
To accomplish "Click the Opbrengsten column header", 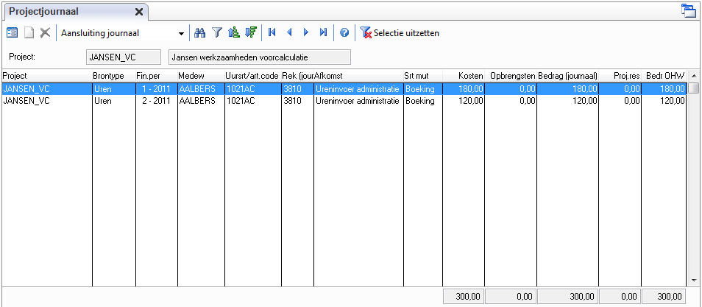I will [x=511, y=76].
